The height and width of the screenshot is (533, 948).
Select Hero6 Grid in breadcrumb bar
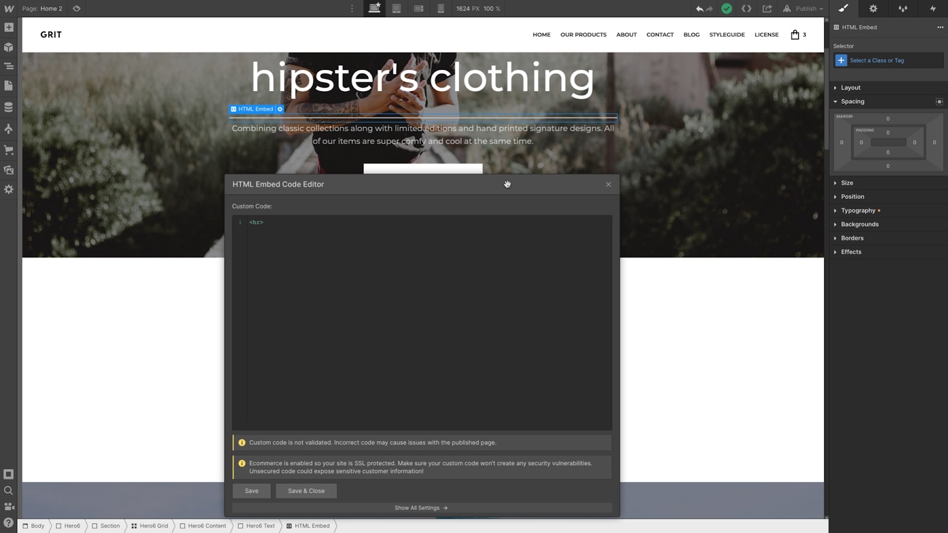(150, 526)
